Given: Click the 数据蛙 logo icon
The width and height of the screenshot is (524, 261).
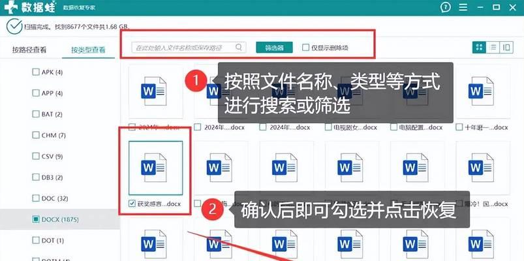Looking at the screenshot, I should click(10, 7).
